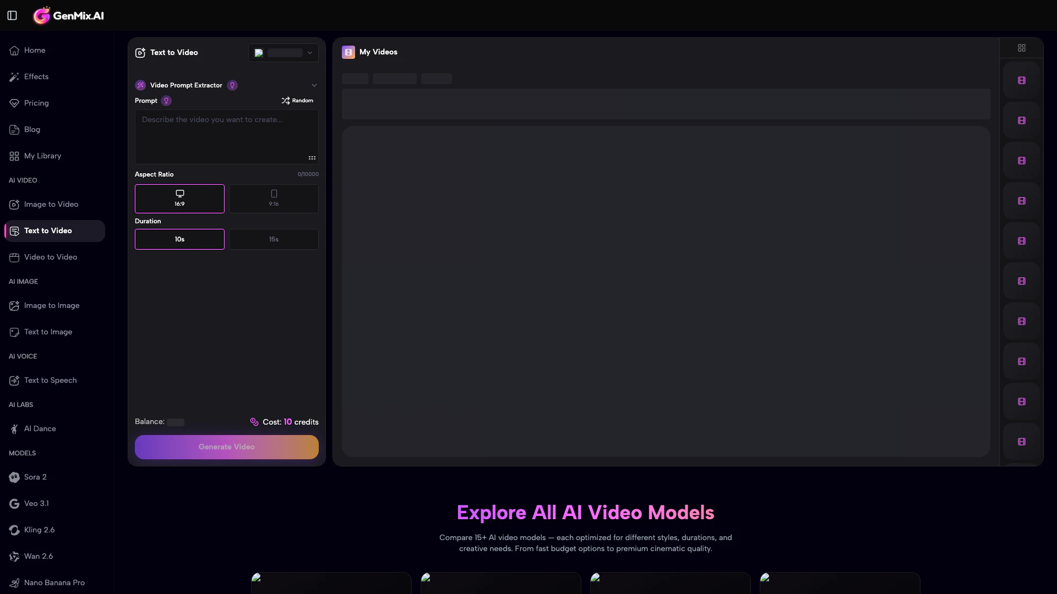
Task: Select the 9:16 aspect ratio
Action: (274, 199)
